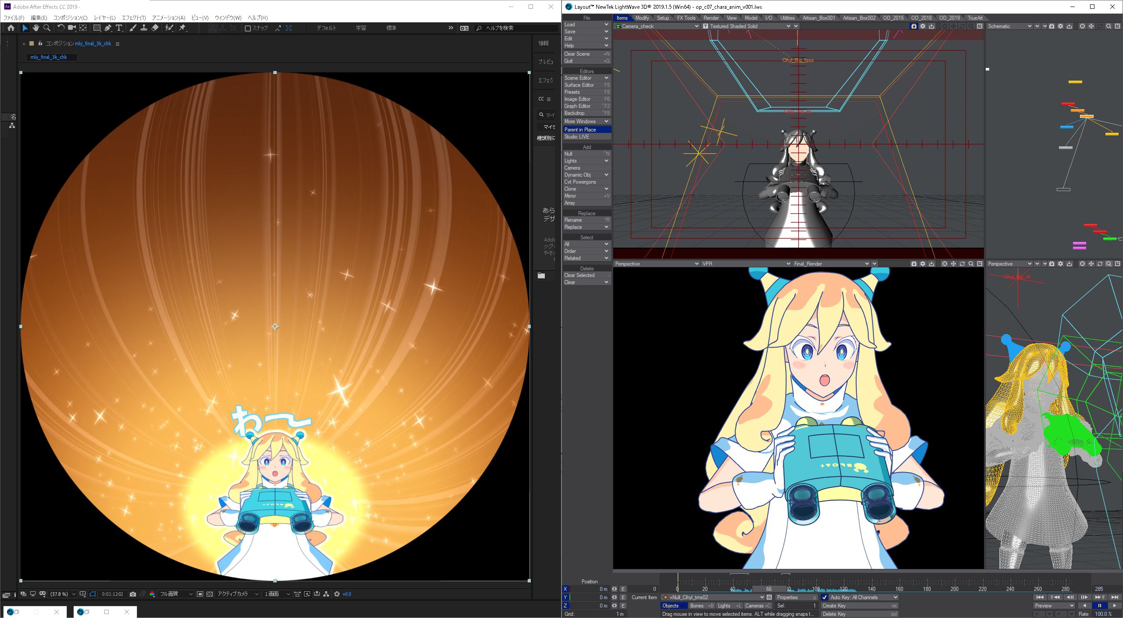Viewport: 1123px width, 618px height.
Task: Select the Puppet Pin tool
Action: [182, 28]
